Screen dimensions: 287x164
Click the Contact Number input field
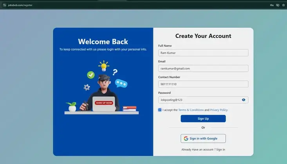(203, 84)
